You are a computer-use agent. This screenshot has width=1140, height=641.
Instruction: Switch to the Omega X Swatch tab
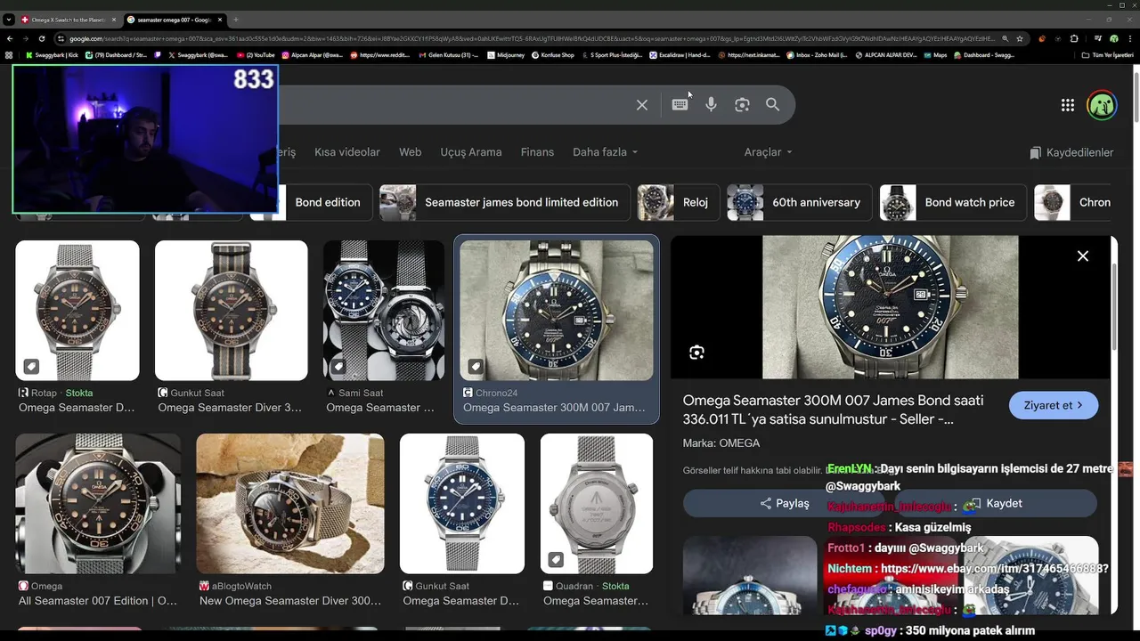(x=67, y=20)
